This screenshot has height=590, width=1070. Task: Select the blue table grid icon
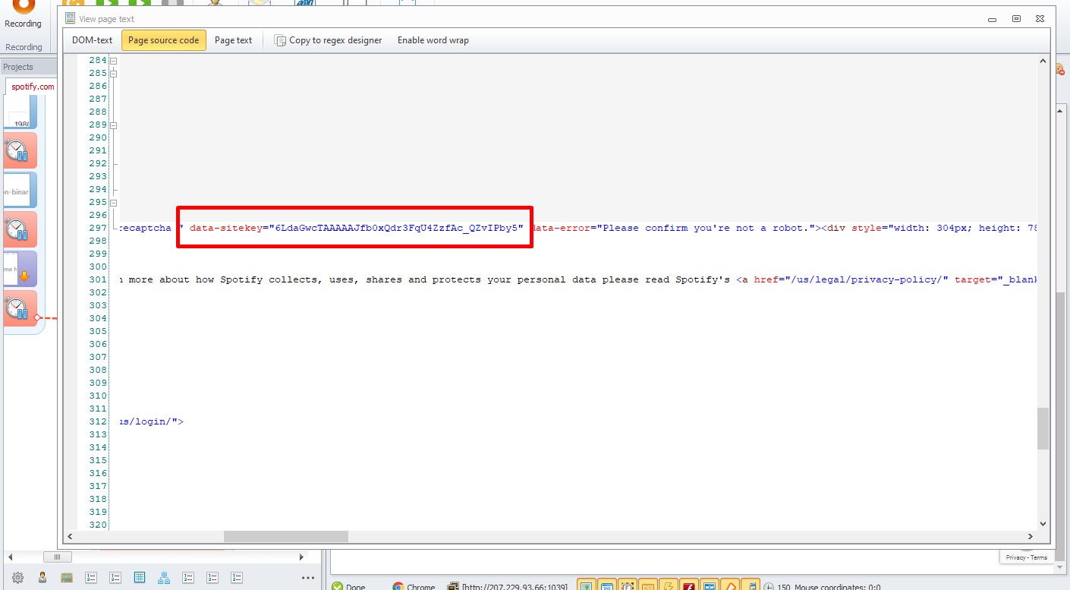pos(140,577)
